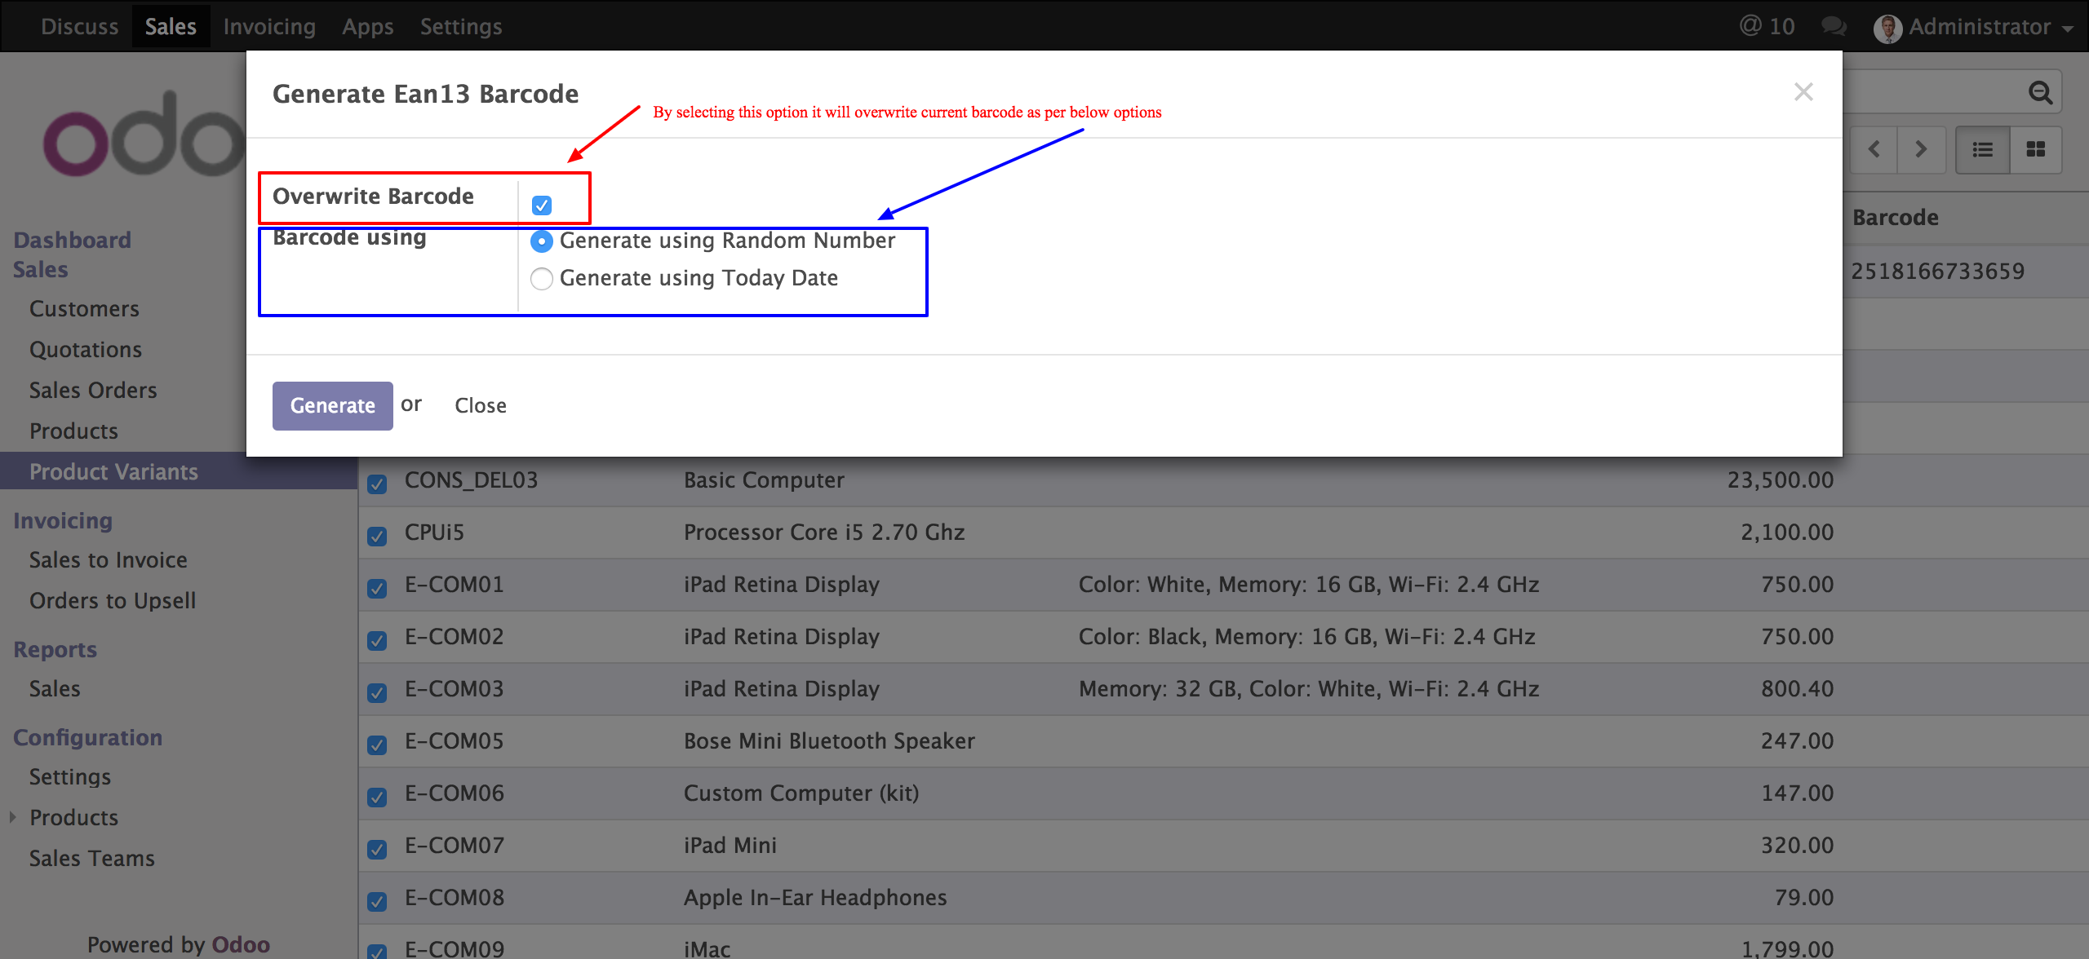Image resolution: width=2089 pixels, height=959 pixels.
Task: Open Sales Orders in sidebar
Action: point(93,391)
